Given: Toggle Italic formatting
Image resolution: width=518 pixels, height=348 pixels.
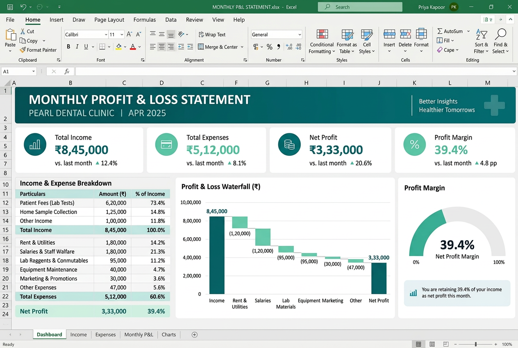Looking at the screenshot, I should tap(77, 47).
